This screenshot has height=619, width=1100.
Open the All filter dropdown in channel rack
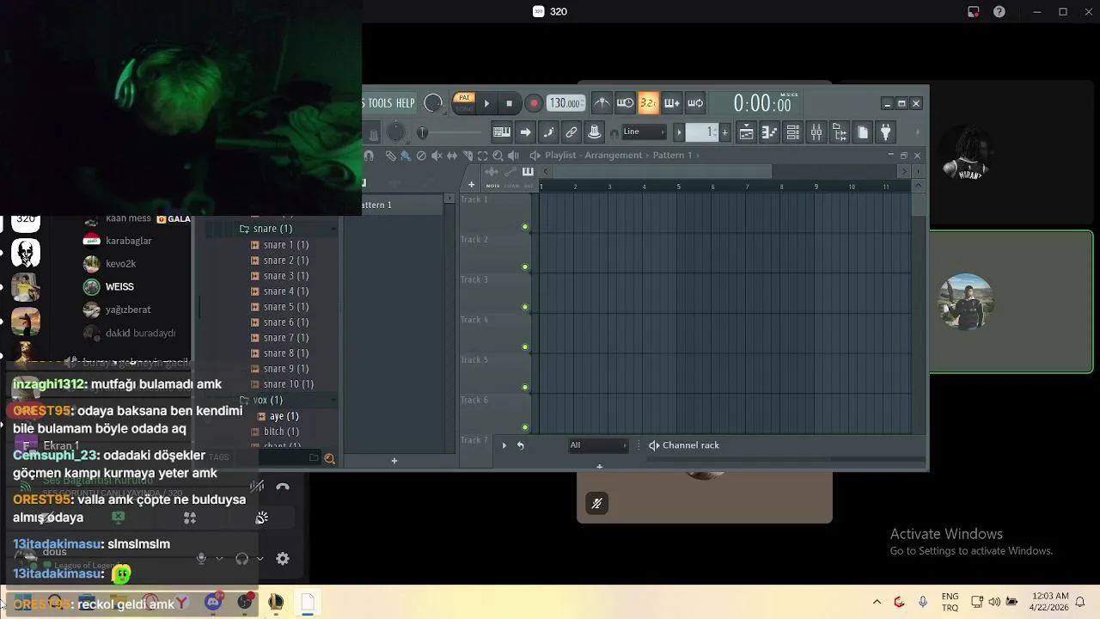(x=598, y=445)
